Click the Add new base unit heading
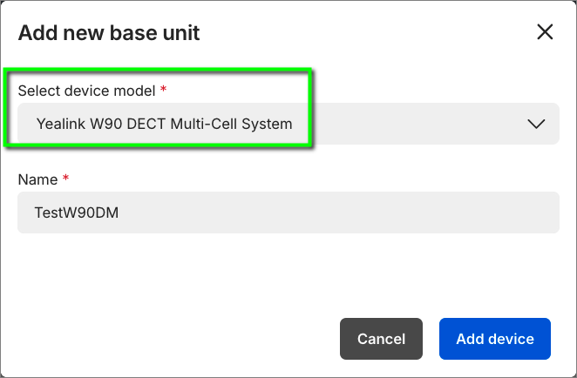 (x=109, y=33)
